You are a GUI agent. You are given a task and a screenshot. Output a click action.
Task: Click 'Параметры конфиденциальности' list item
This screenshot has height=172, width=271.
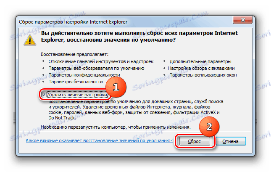[84, 75]
